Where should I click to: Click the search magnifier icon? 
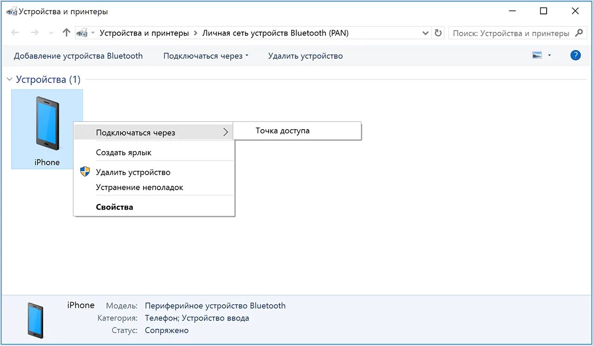(579, 33)
